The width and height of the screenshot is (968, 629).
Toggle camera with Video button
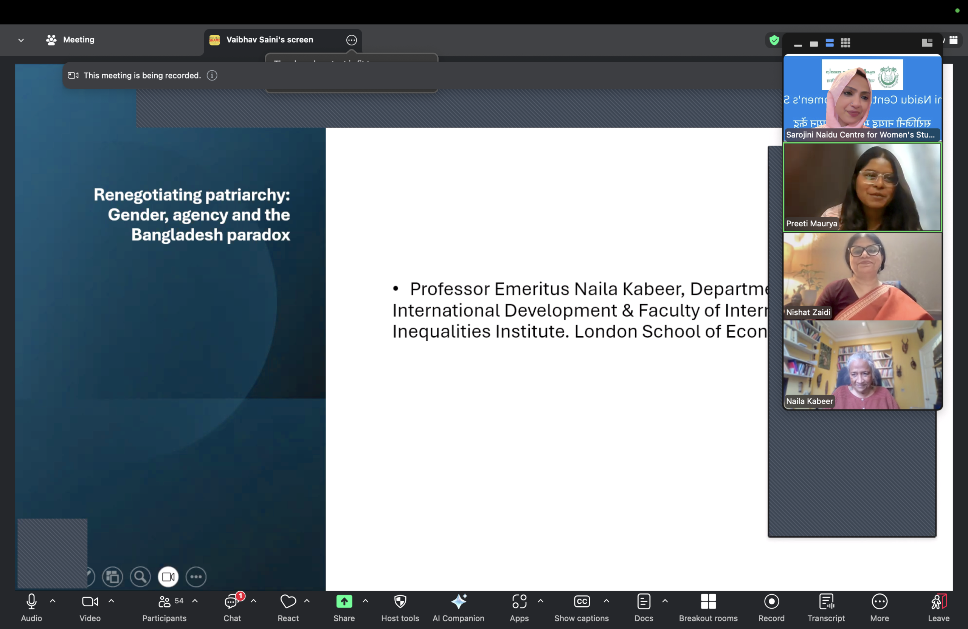point(90,601)
